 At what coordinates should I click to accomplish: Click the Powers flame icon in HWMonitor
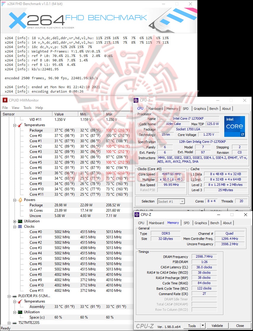pyautogui.click(x=20, y=200)
